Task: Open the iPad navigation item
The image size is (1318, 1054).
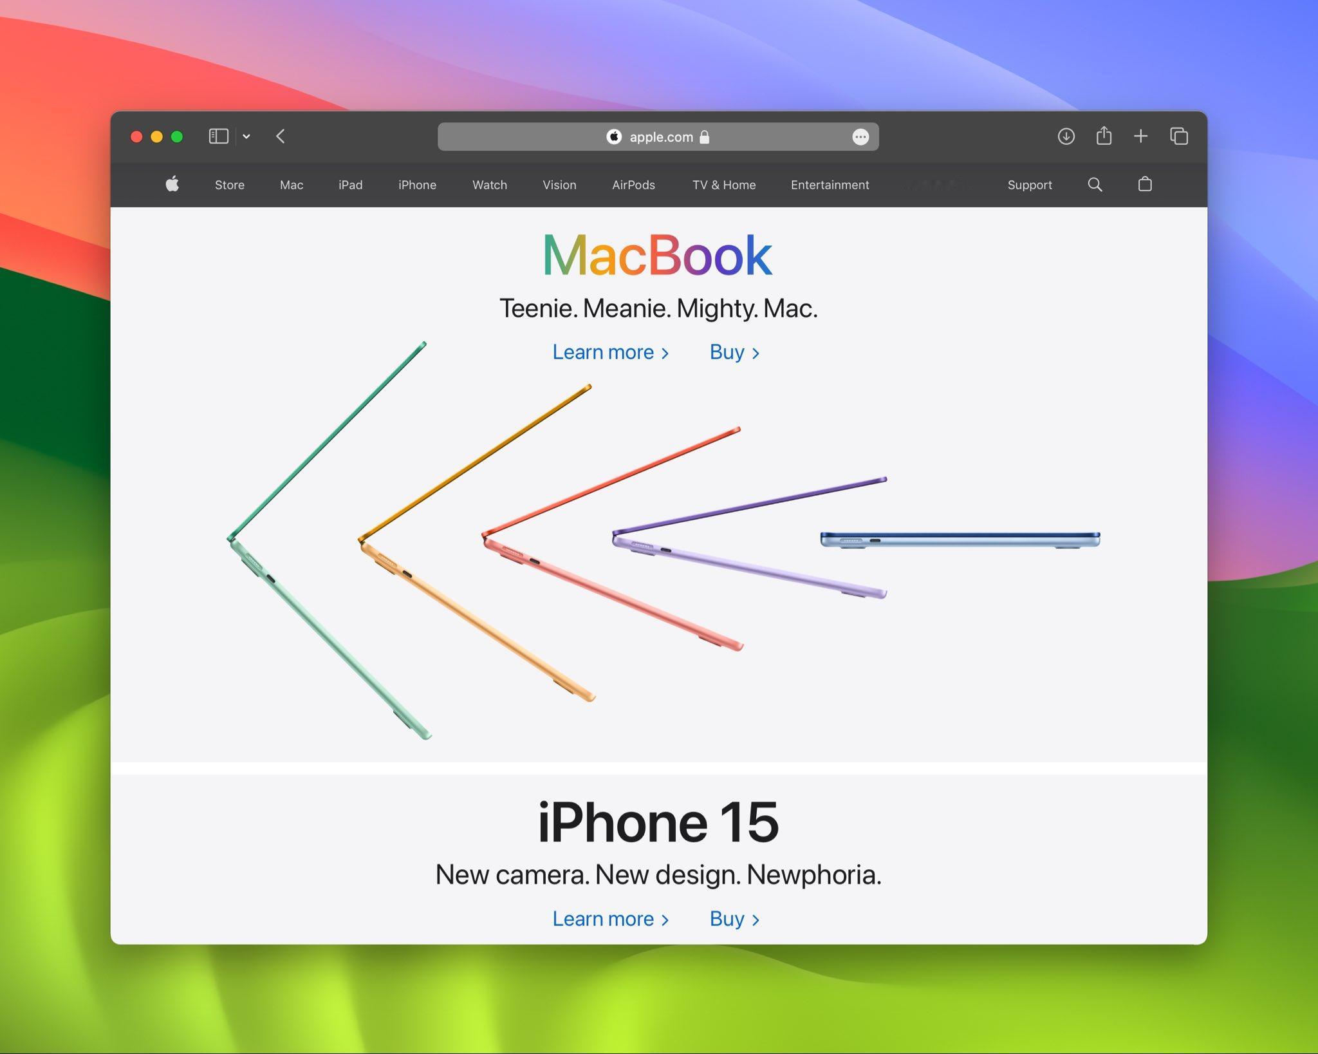Action: 351,185
